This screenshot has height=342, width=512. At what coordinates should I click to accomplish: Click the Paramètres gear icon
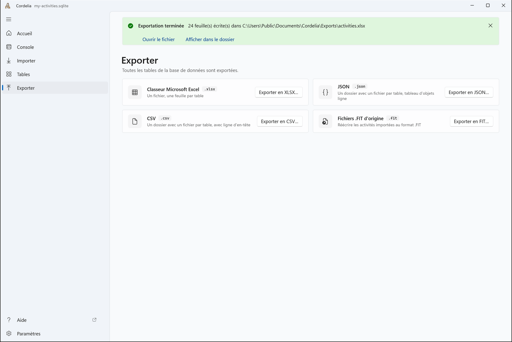pos(9,333)
